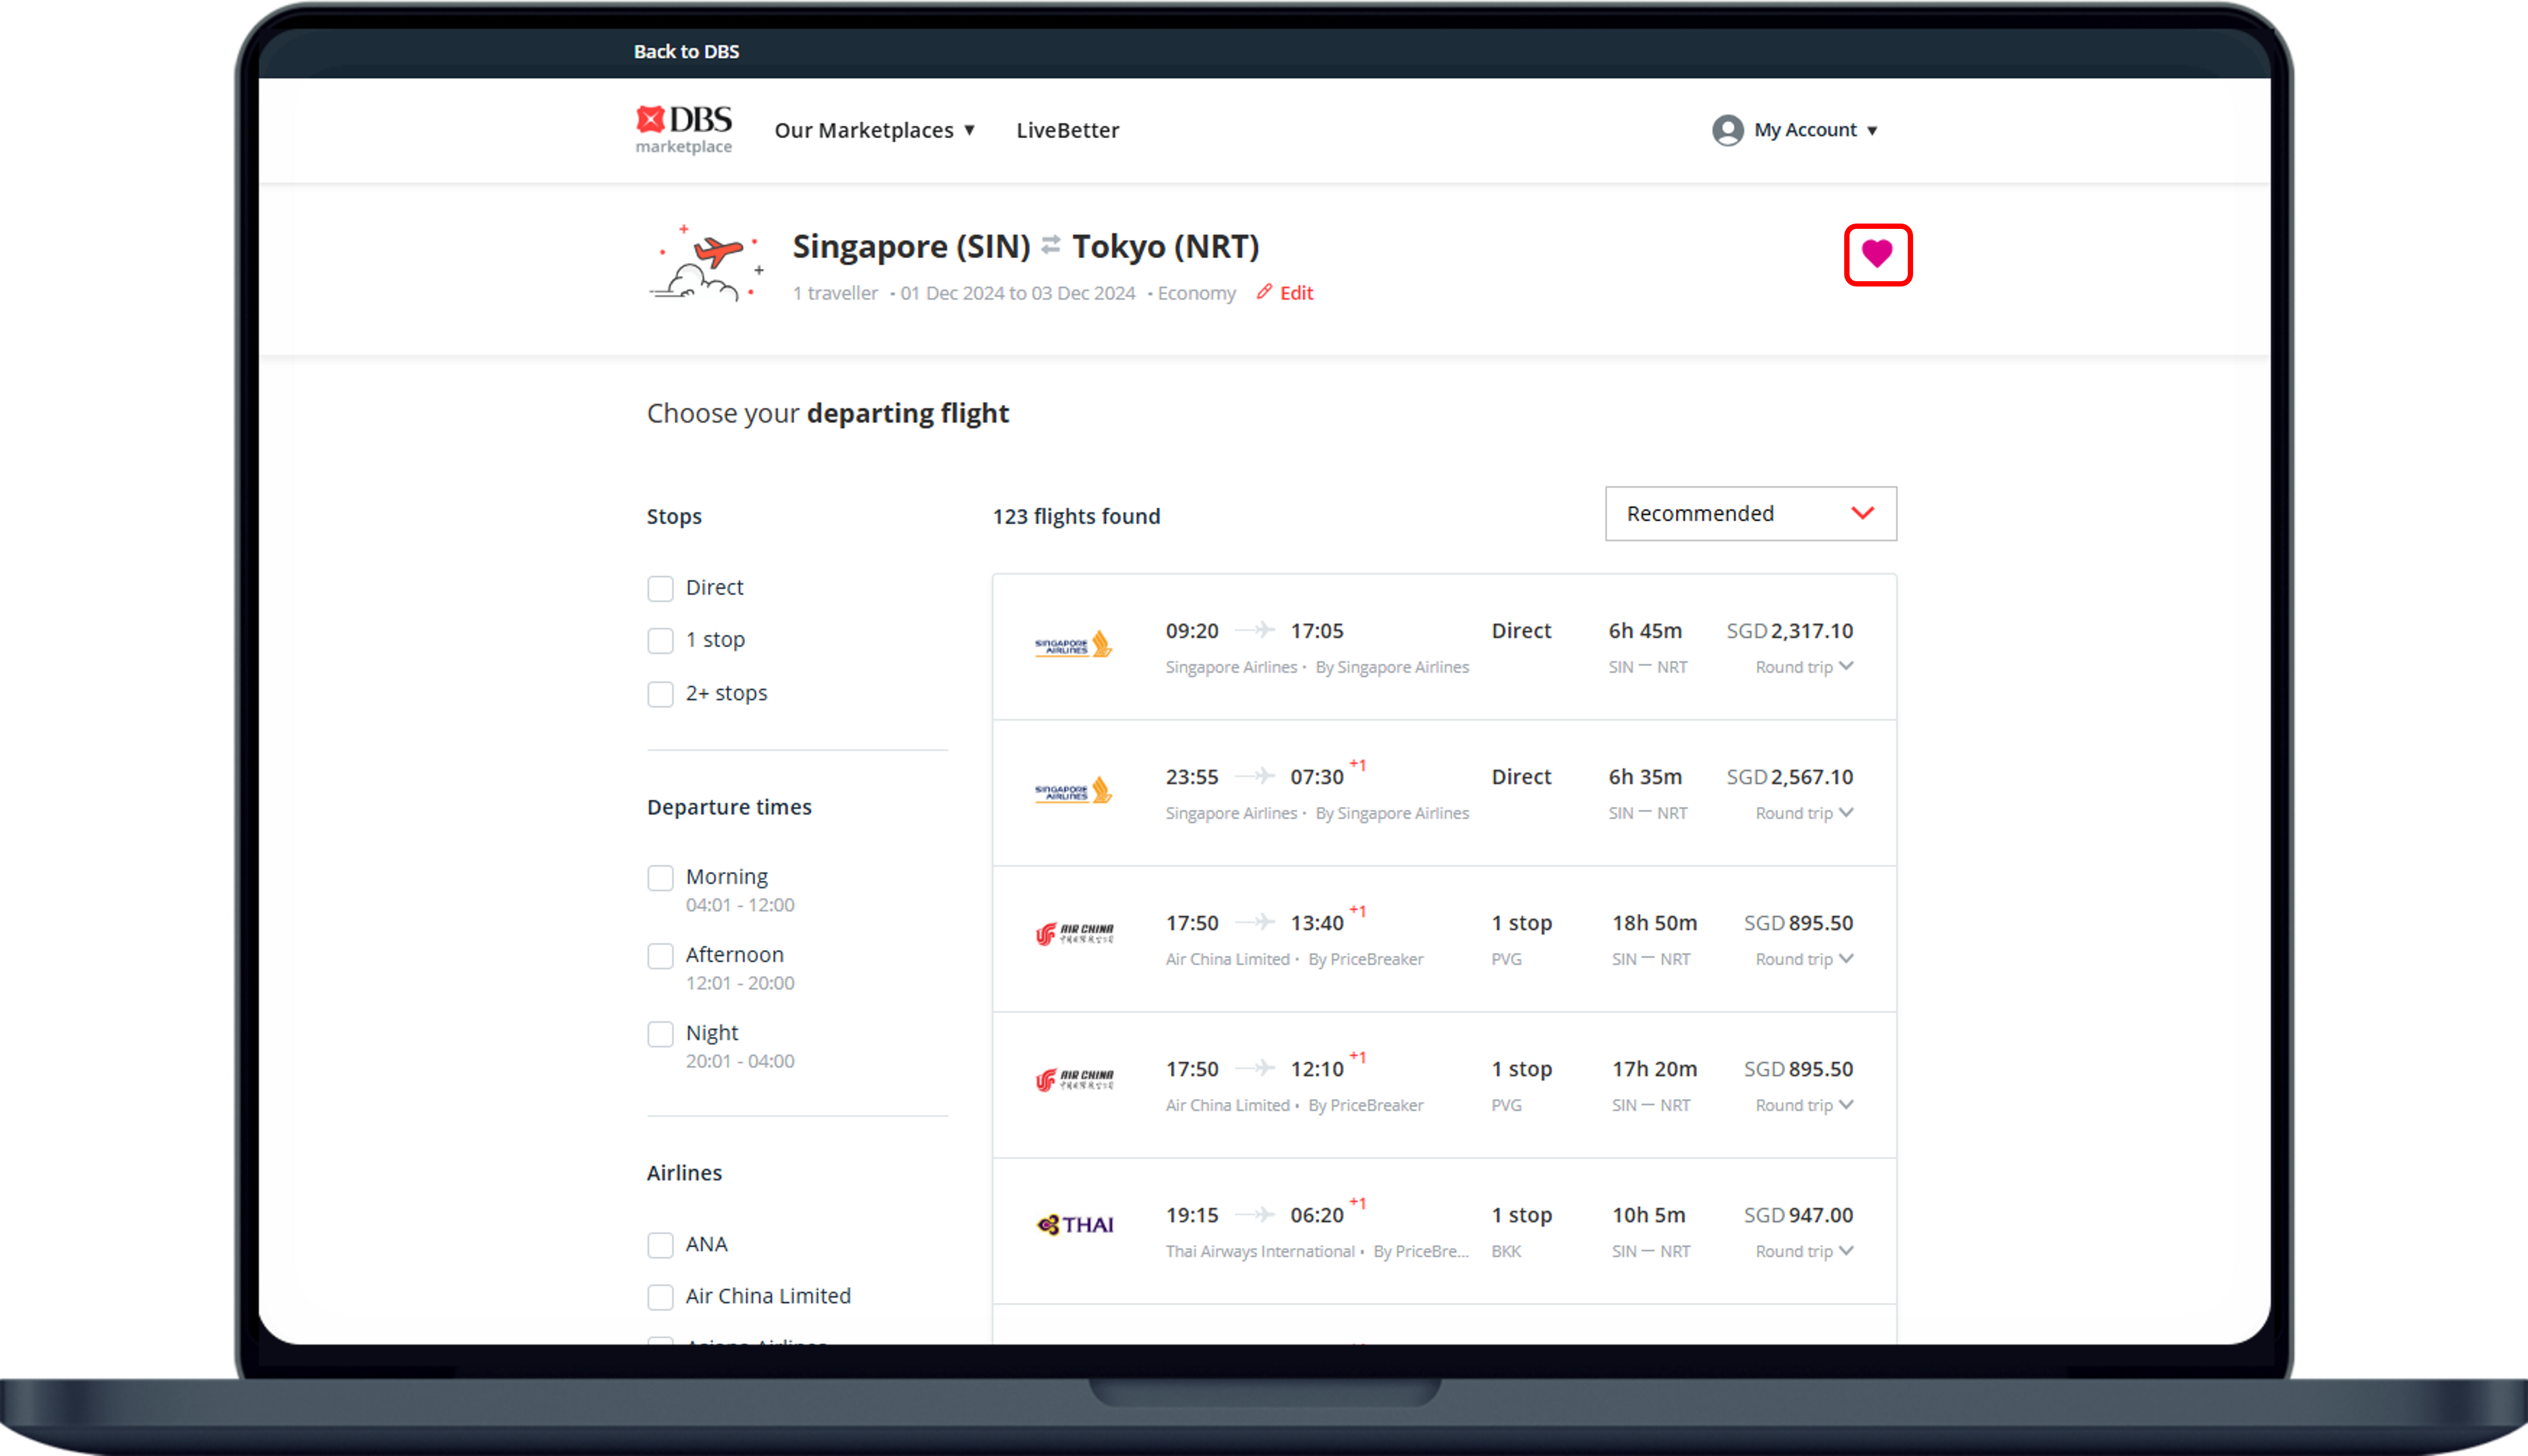The height and width of the screenshot is (1456, 2528).
Task: Select the 23:55 to 07:30 direct flight
Action: click(1444, 793)
